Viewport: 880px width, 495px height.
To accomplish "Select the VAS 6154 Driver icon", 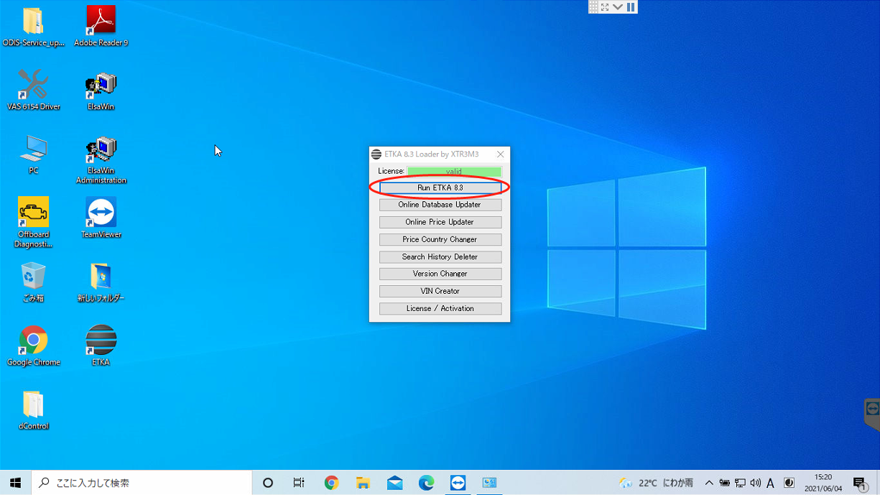I will [x=33, y=86].
